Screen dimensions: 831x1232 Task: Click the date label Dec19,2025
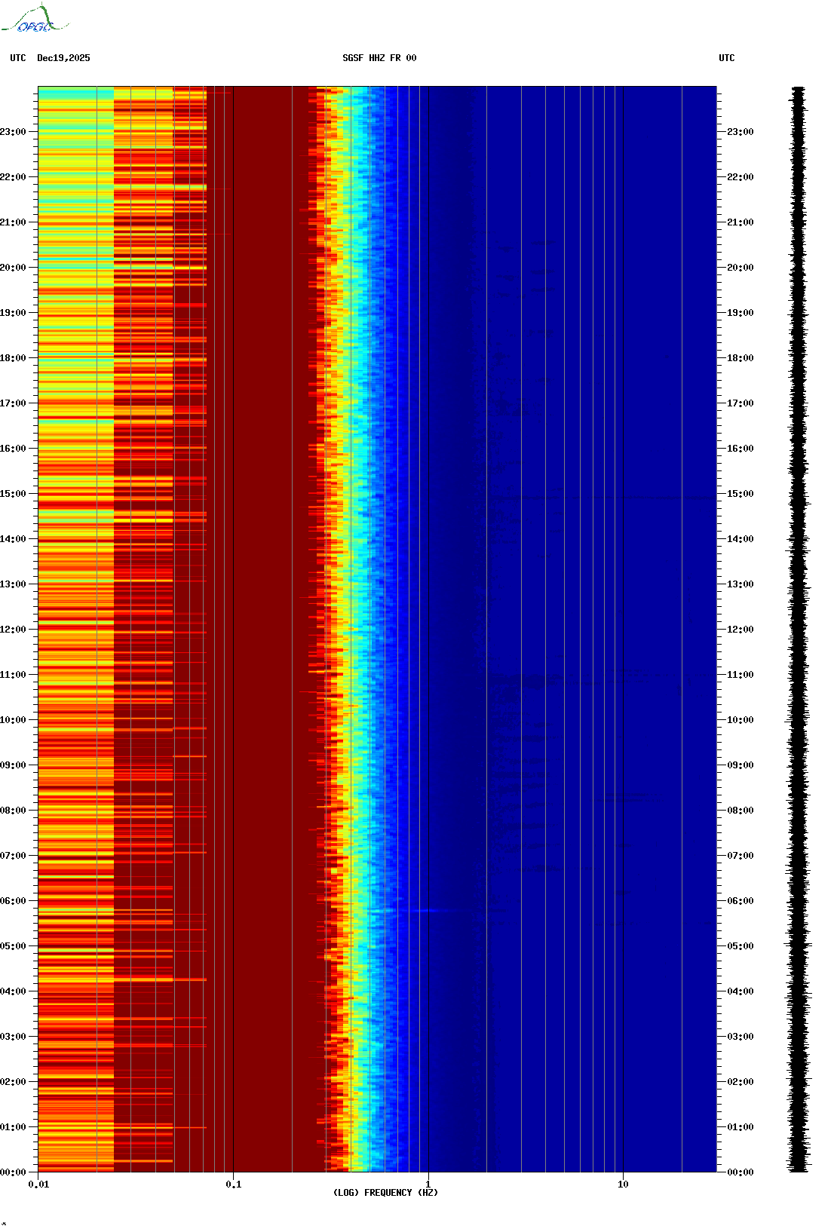[x=63, y=58]
